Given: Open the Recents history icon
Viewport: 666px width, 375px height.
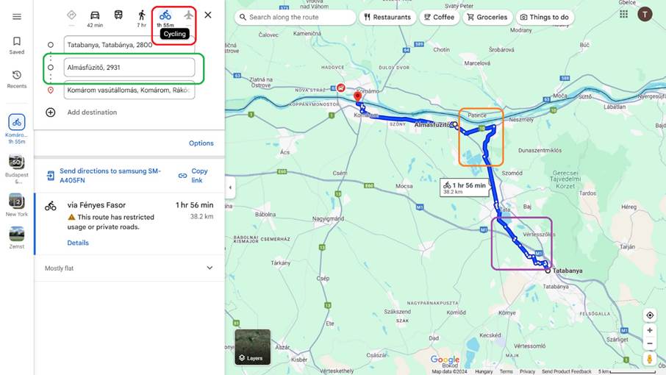Looking at the screenshot, I should pos(17,75).
